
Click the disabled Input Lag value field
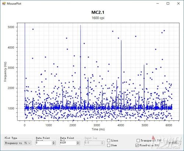(x=92, y=143)
